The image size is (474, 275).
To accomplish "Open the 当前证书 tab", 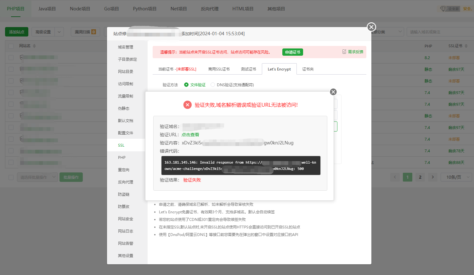I will 177,69.
